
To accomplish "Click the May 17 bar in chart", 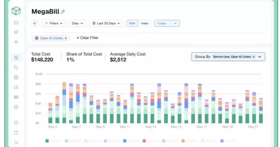I will (x=200, y=103).
